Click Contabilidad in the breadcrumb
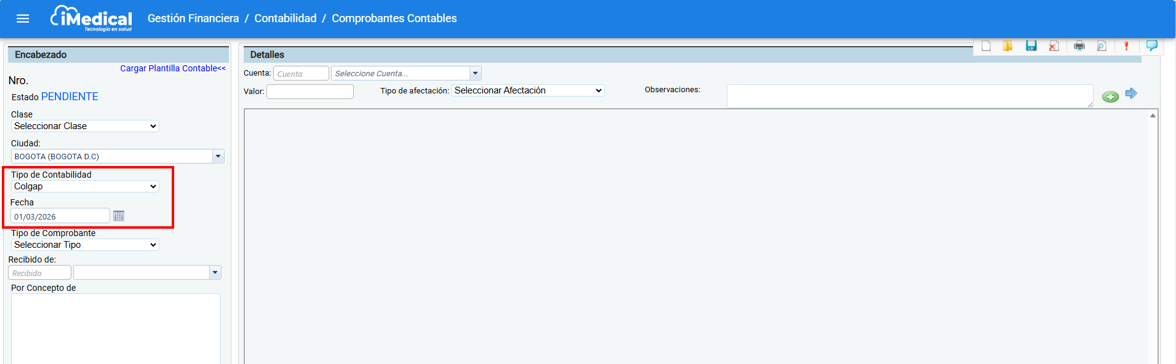 click(x=285, y=18)
